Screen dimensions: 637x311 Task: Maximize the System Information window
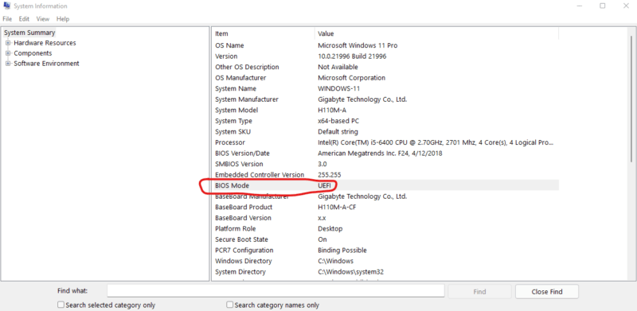[603, 6]
